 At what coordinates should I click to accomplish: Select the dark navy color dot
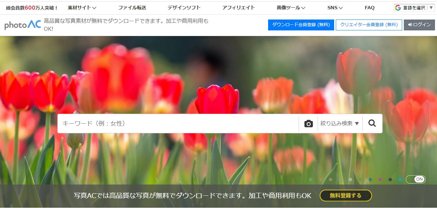tap(390, 180)
